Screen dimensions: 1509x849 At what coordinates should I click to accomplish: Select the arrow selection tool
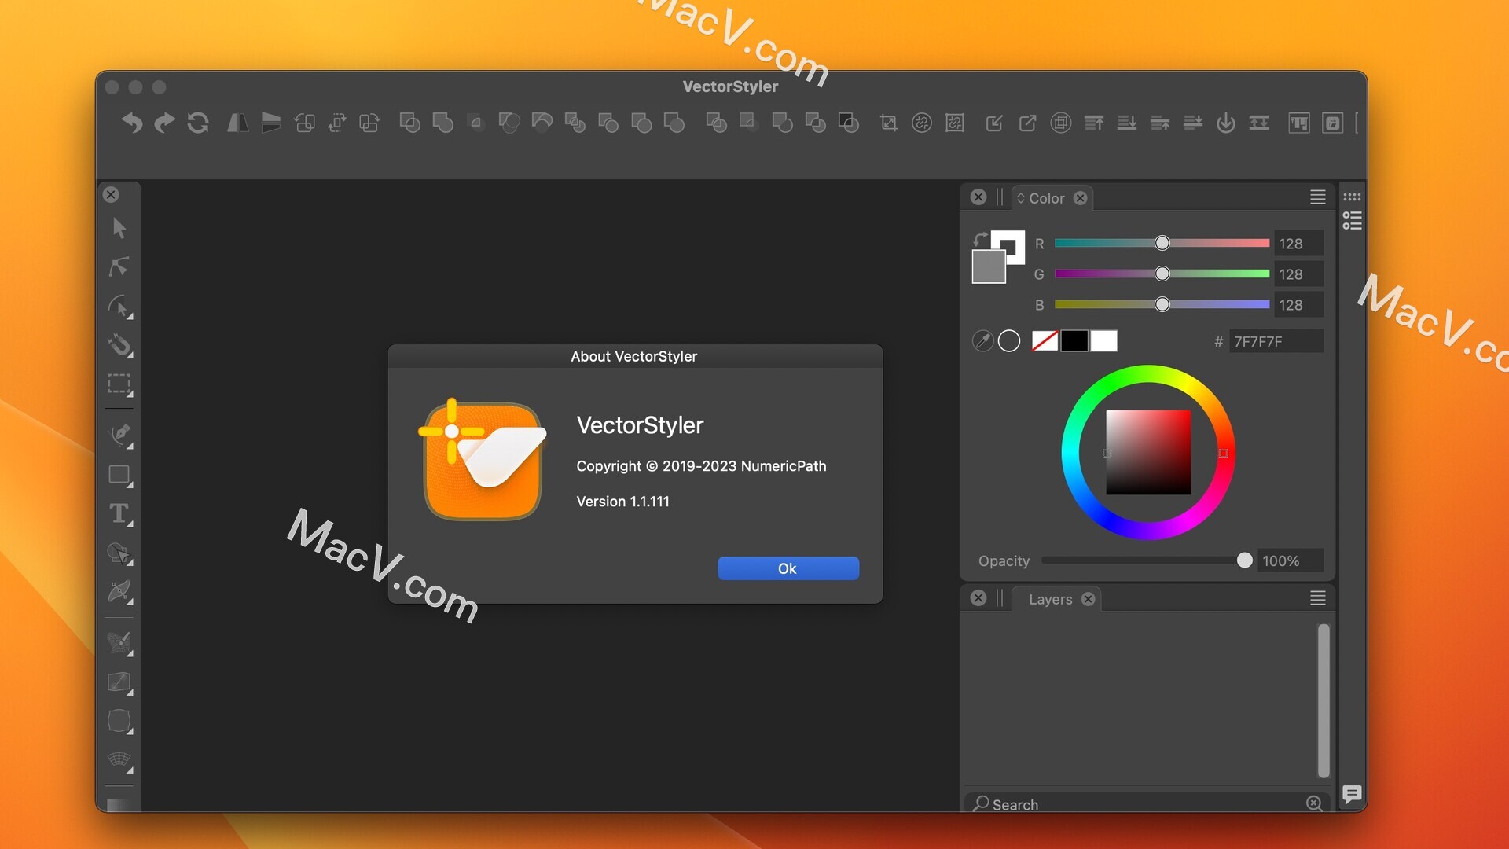[119, 228]
